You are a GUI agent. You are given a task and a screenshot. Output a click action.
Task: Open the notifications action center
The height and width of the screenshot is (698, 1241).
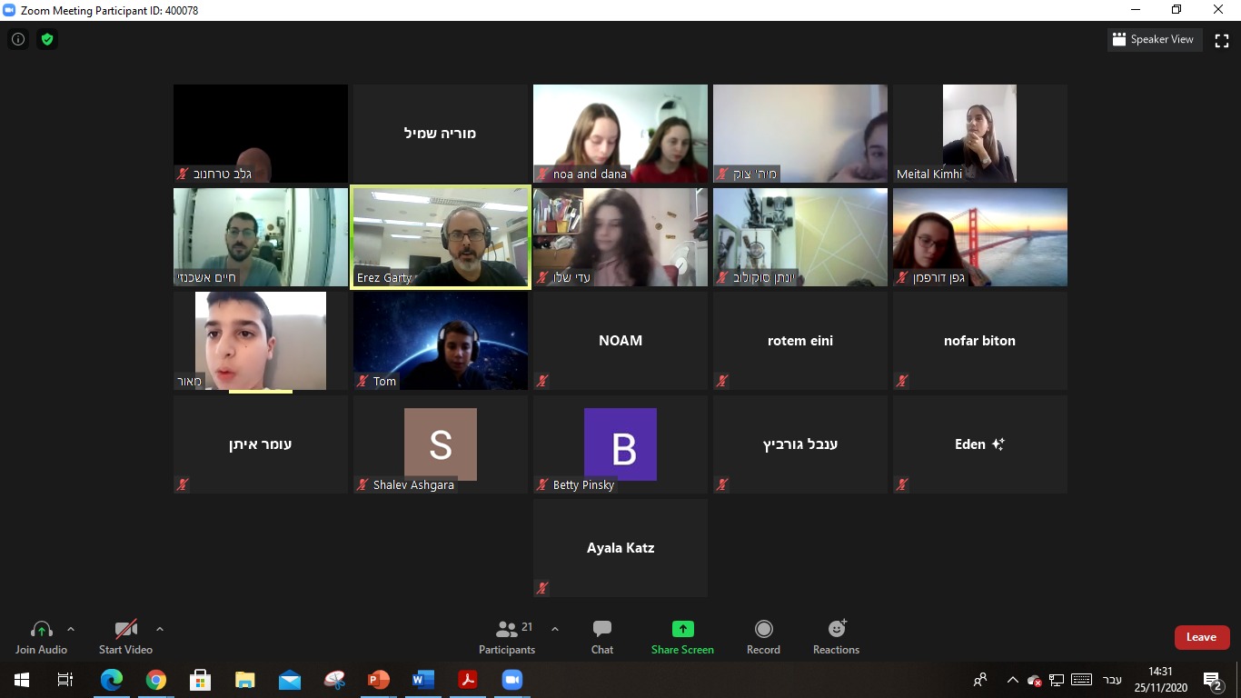pyautogui.click(x=1213, y=680)
